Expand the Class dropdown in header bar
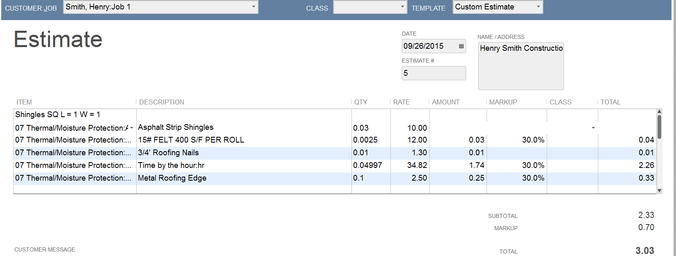 pyautogui.click(x=402, y=7)
